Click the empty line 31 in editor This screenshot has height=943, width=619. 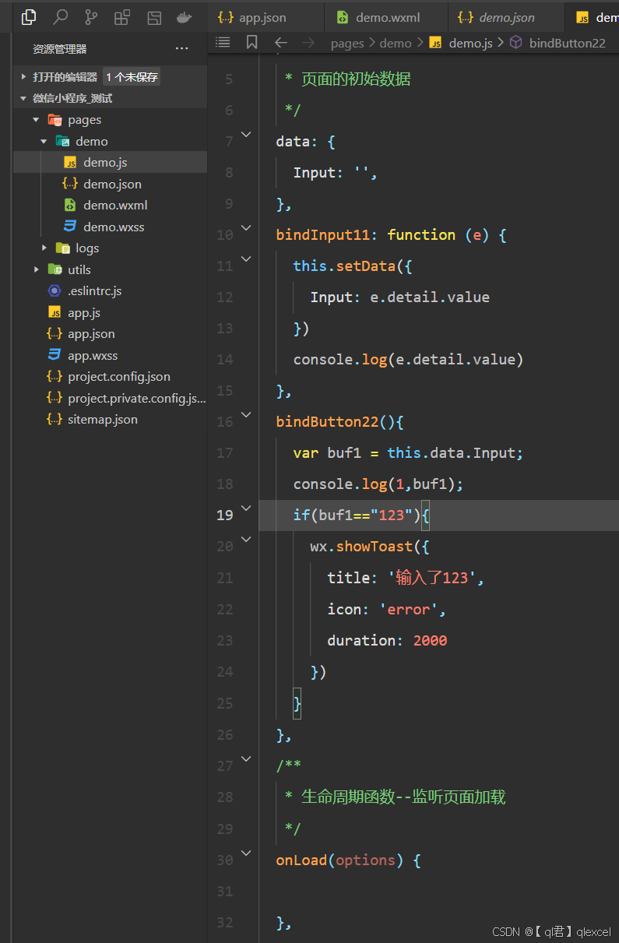coord(439,891)
